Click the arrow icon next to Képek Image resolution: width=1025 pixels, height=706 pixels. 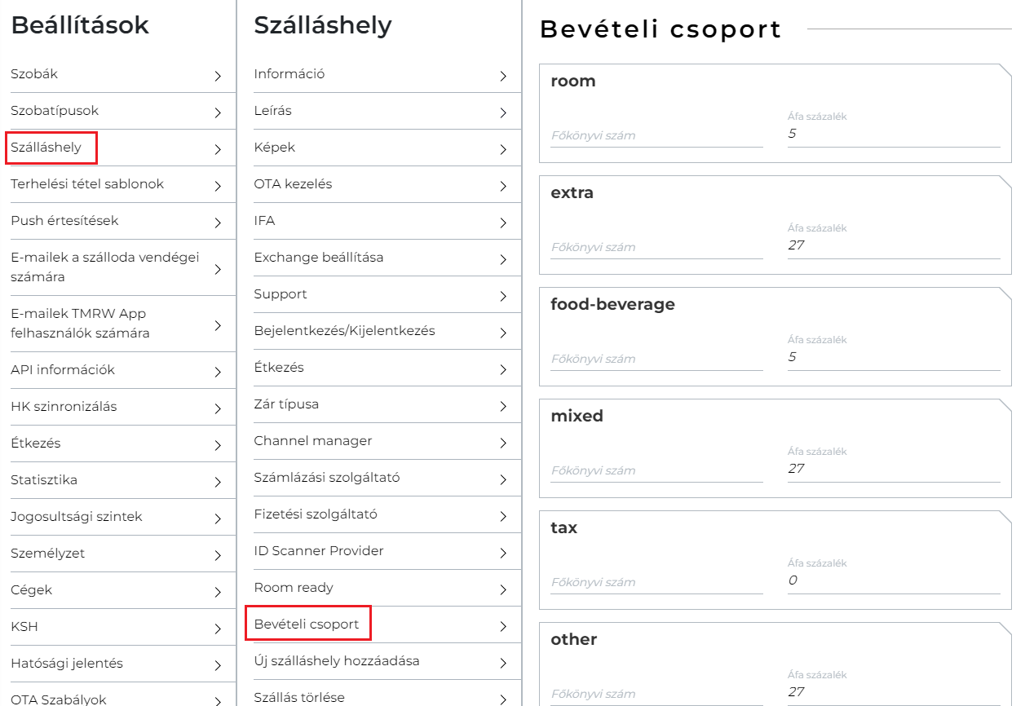pyautogui.click(x=503, y=149)
